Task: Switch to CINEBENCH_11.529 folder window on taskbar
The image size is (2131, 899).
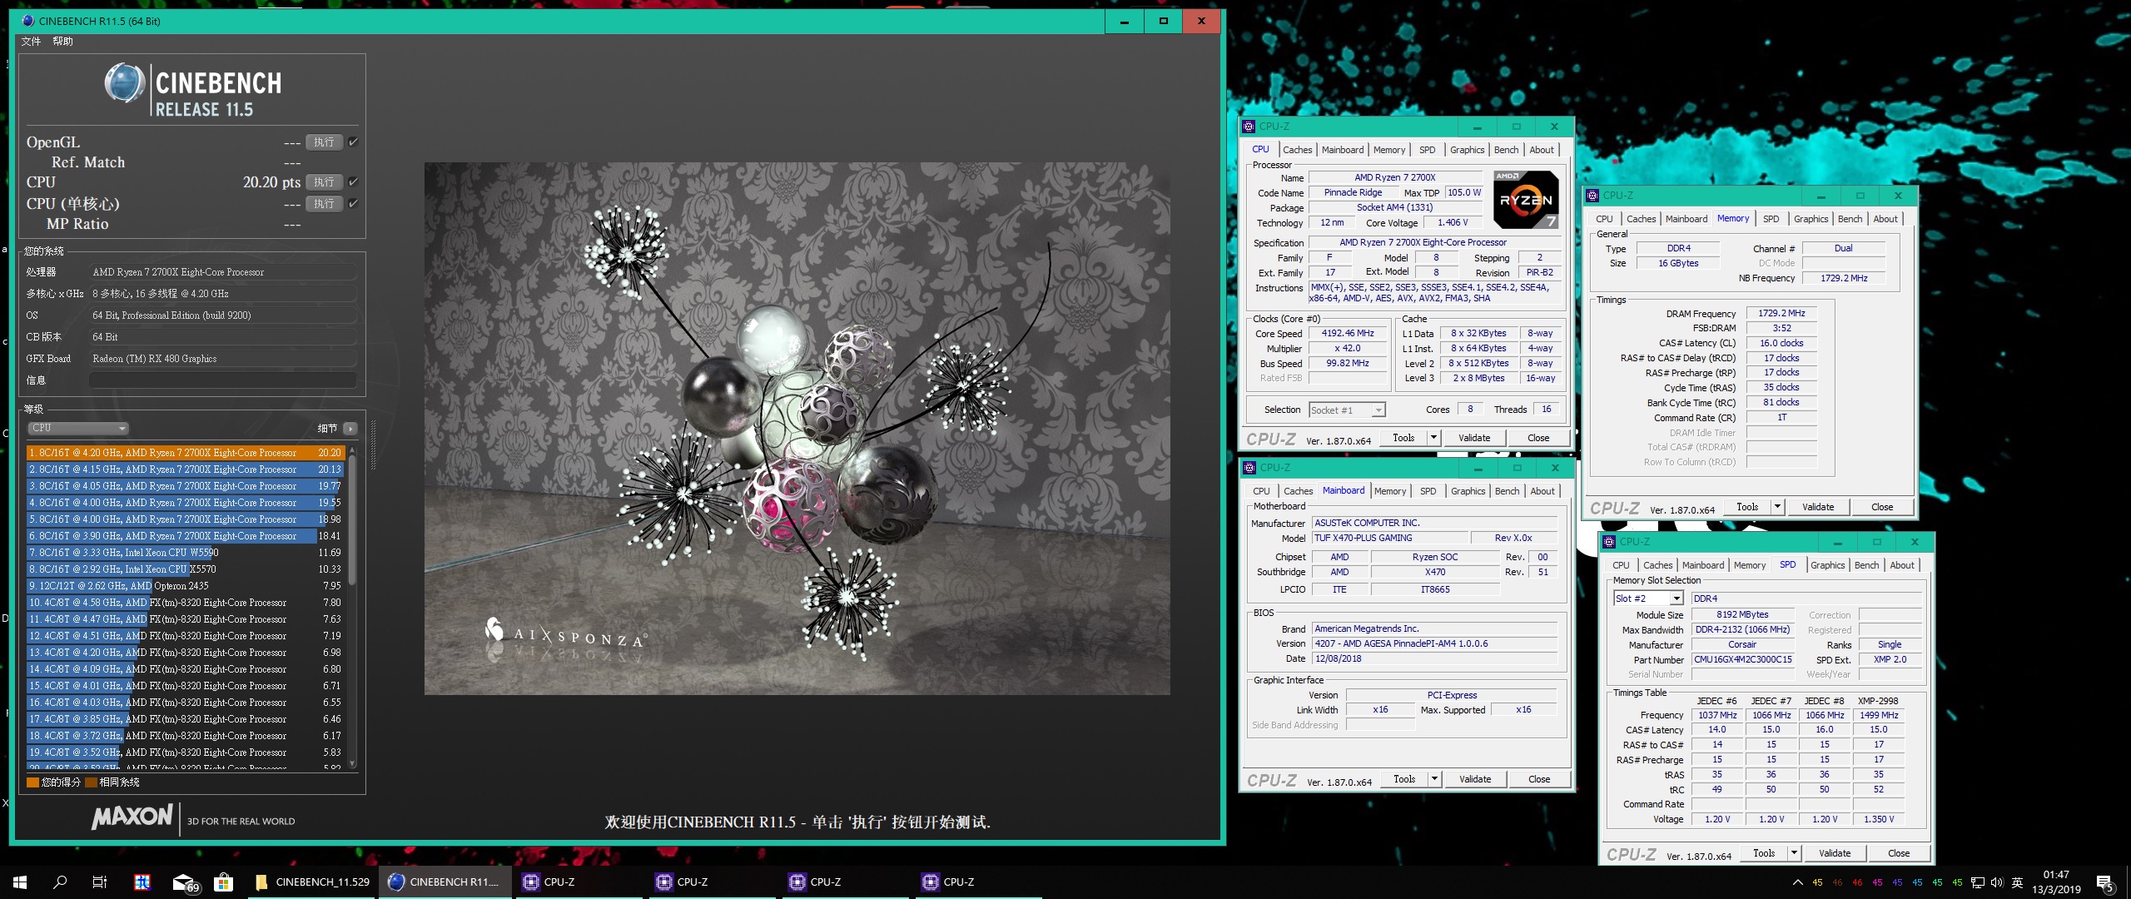Action: (313, 882)
